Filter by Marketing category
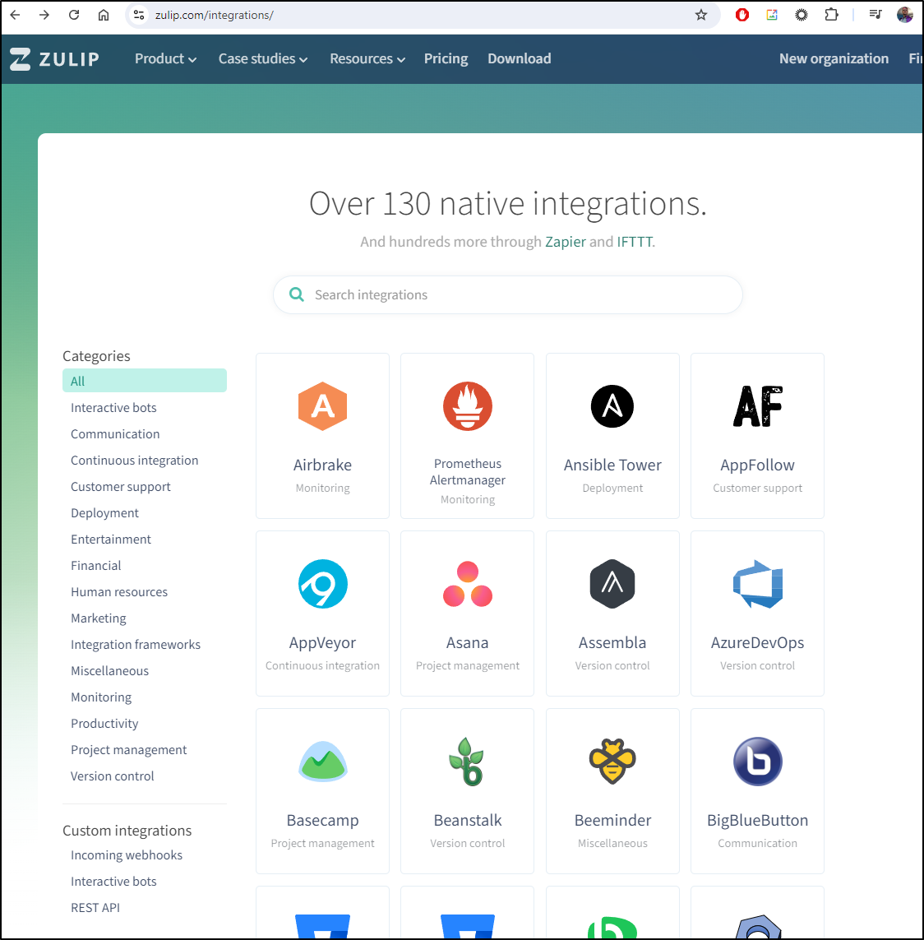Screen dimensions: 924x940 (99, 618)
